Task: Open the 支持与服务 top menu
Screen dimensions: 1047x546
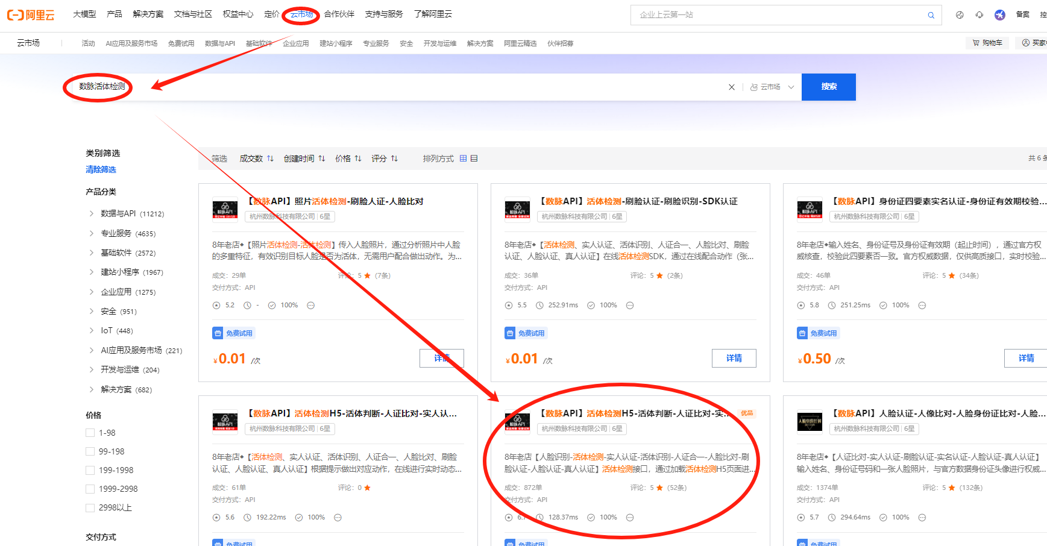Action: pyautogui.click(x=384, y=14)
